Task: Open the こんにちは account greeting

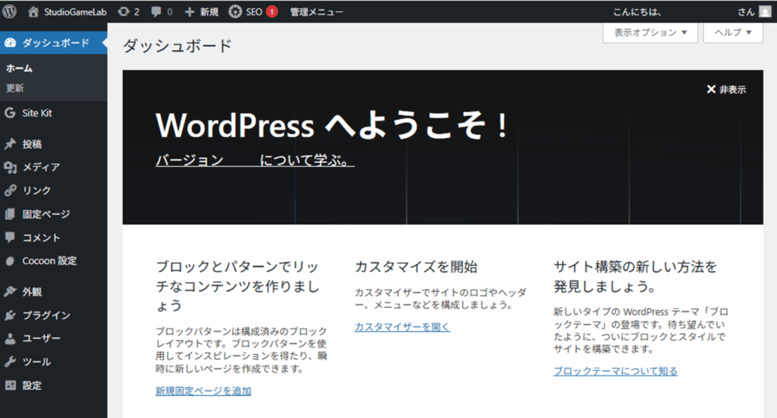Action: tap(637, 12)
